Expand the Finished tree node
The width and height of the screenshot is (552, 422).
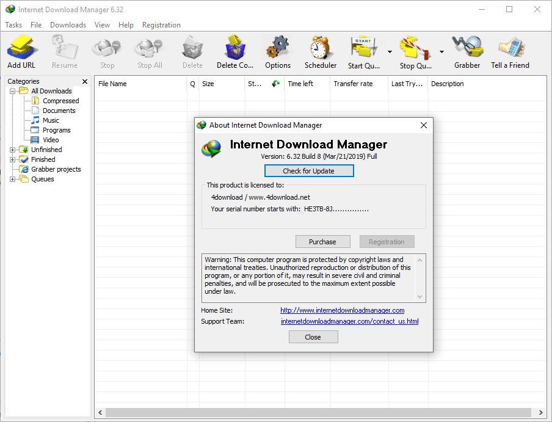click(12, 160)
